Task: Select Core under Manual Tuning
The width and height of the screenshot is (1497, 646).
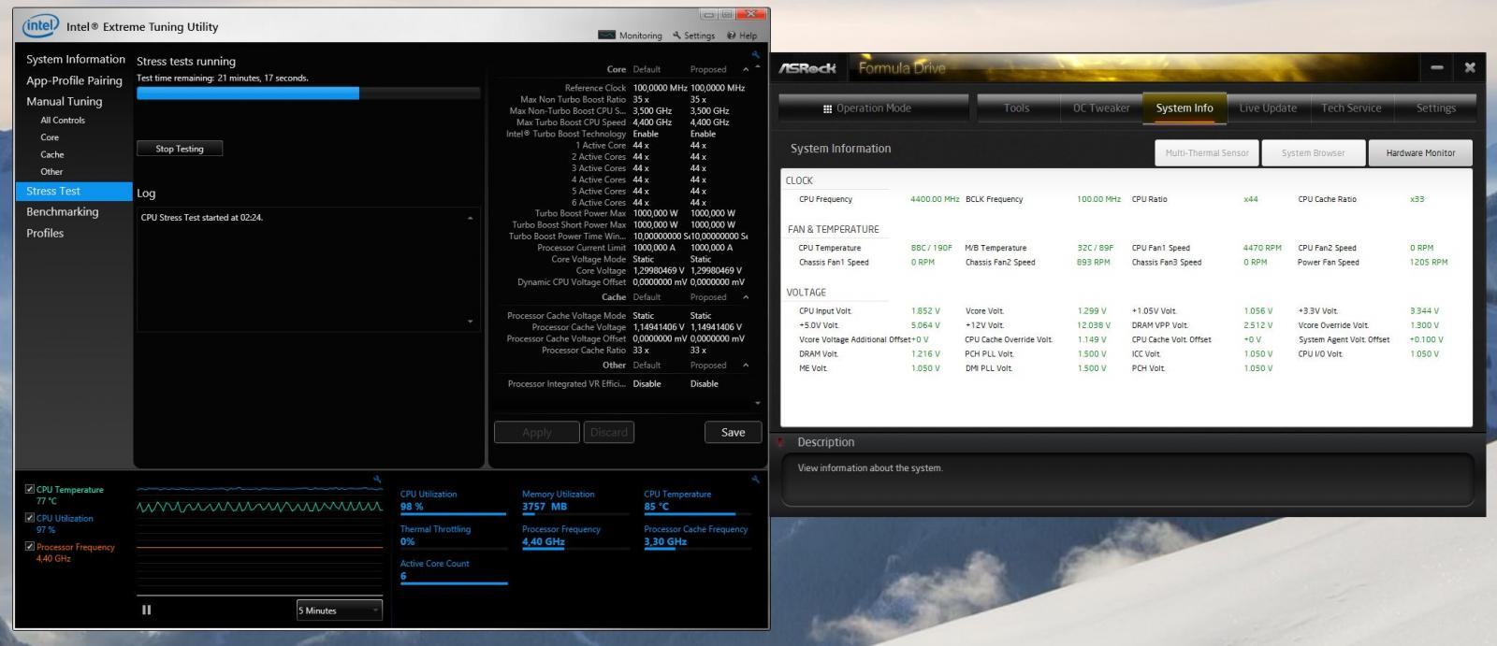Action: click(x=50, y=137)
